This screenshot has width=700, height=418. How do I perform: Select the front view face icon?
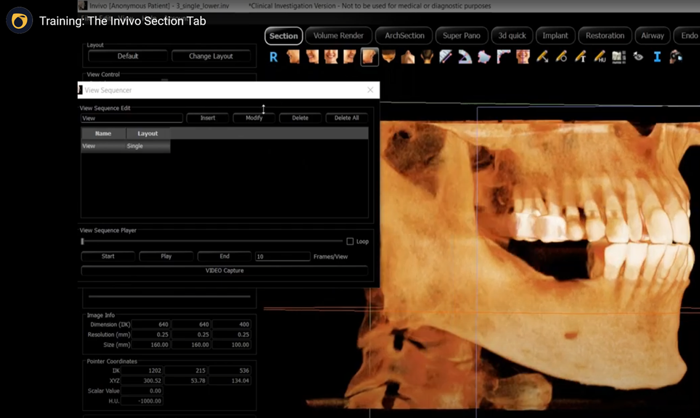[x=331, y=57]
